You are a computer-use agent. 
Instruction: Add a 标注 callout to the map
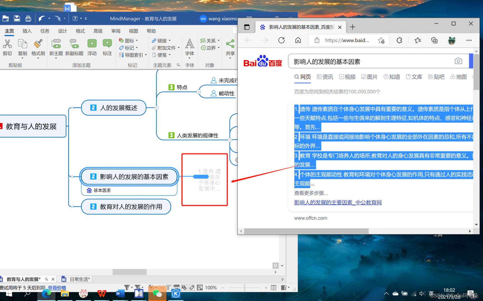(107, 46)
